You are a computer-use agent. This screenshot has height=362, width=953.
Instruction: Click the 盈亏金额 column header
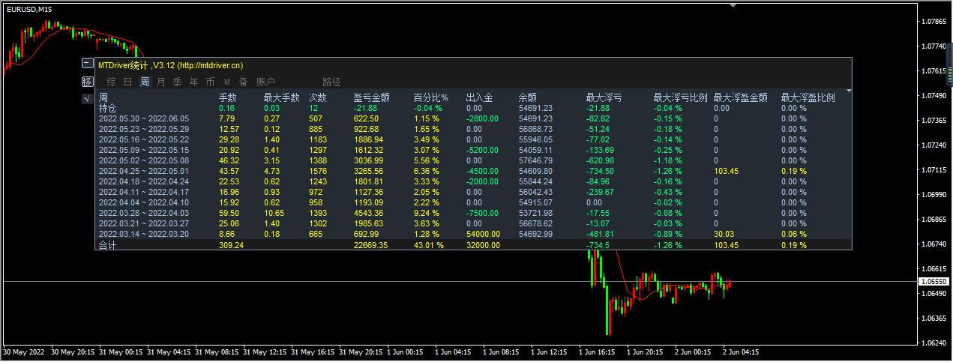click(x=371, y=97)
